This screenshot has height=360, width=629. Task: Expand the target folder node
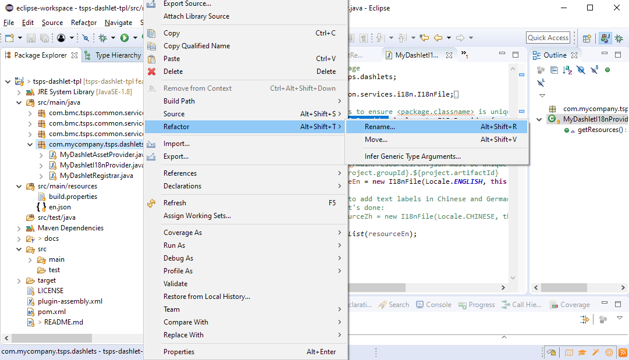[19, 281]
